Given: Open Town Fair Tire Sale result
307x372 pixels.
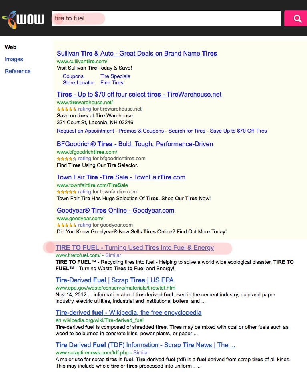Looking at the screenshot, I should [x=121, y=177].
